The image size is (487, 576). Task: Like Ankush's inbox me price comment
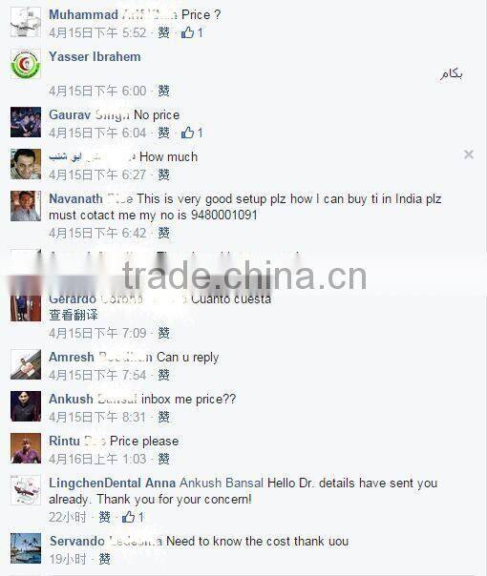163,417
